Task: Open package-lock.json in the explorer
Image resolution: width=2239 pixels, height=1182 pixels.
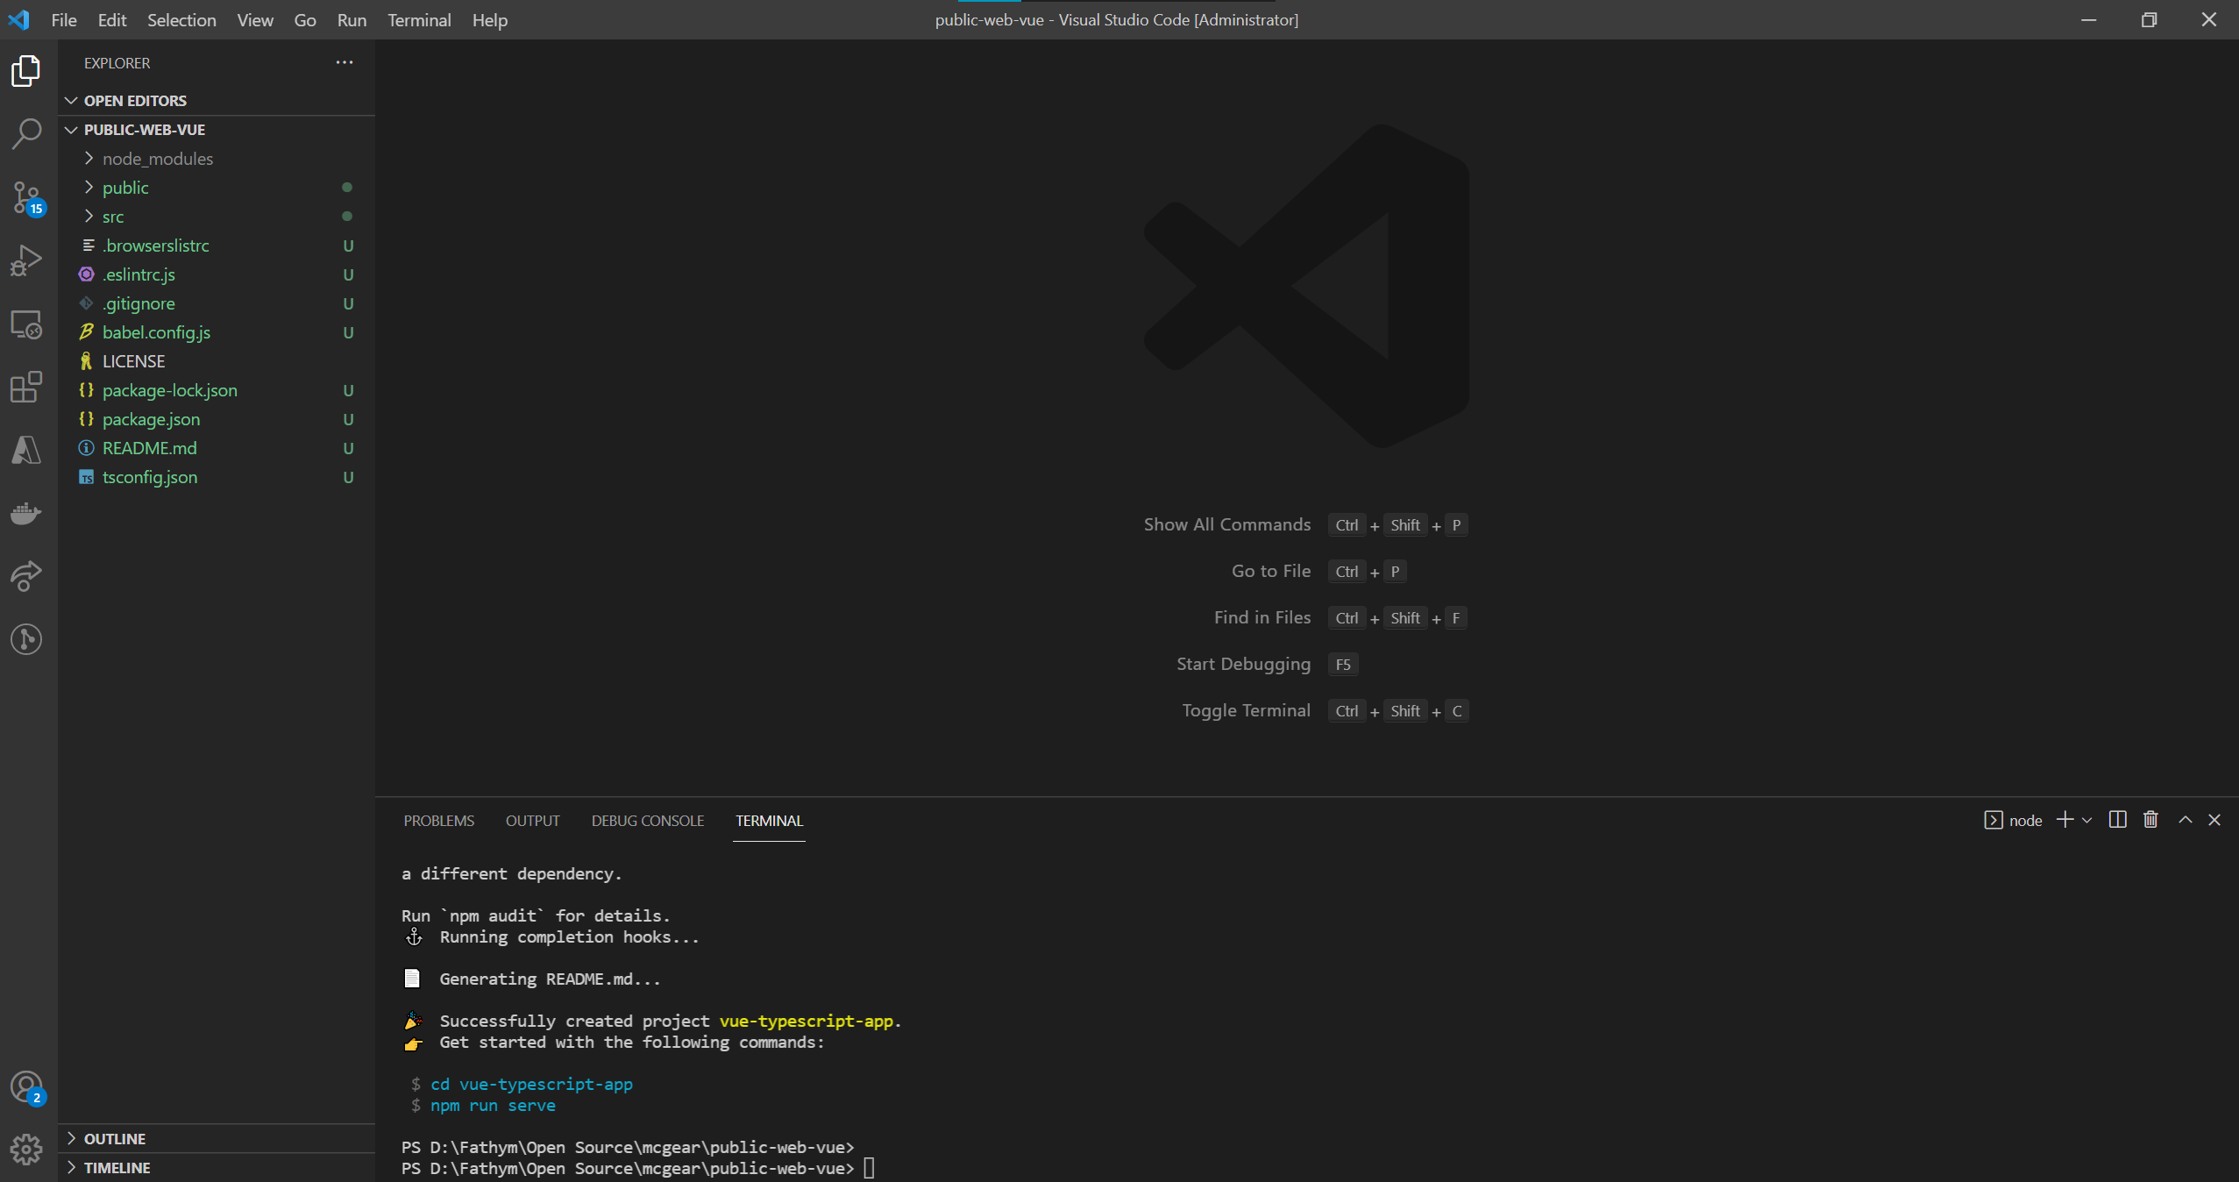Action: [x=217, y=390]
